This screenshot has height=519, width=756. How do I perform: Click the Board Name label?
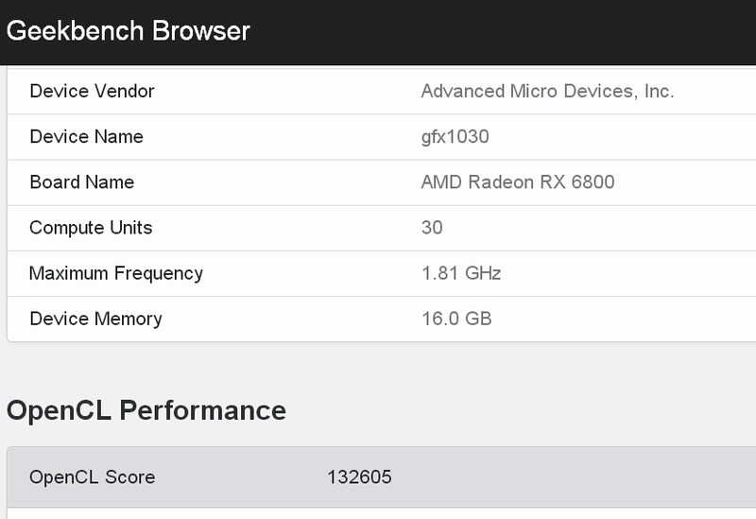[81, 182]
